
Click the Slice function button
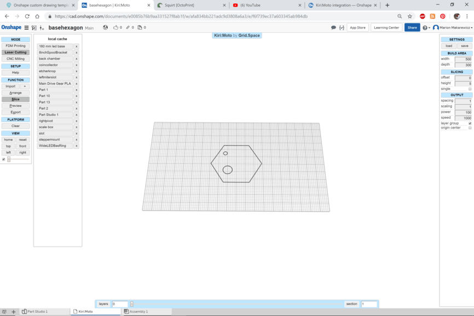click(15, 99)
